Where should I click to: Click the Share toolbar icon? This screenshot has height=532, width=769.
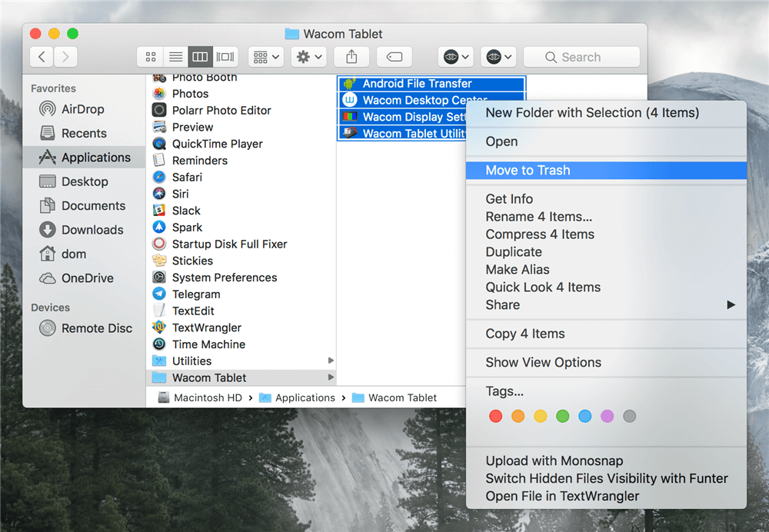point(351,57)
